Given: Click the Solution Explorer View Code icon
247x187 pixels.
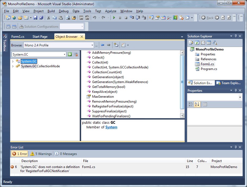Looking at the screenshot, I should [x=203, y=43].
